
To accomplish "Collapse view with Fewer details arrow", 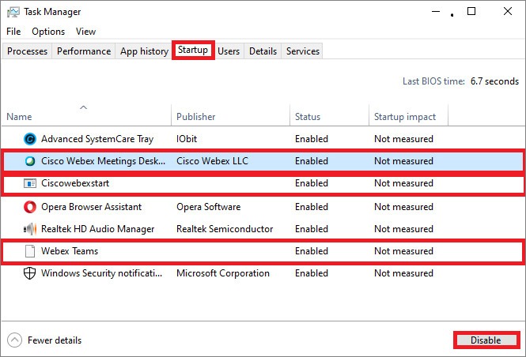I will pyautogui.click(x=14, y=340).
